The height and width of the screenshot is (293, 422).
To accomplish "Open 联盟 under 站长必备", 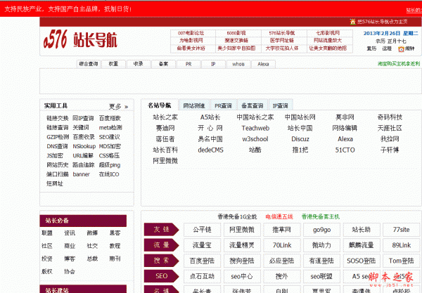I will (47, 233).
